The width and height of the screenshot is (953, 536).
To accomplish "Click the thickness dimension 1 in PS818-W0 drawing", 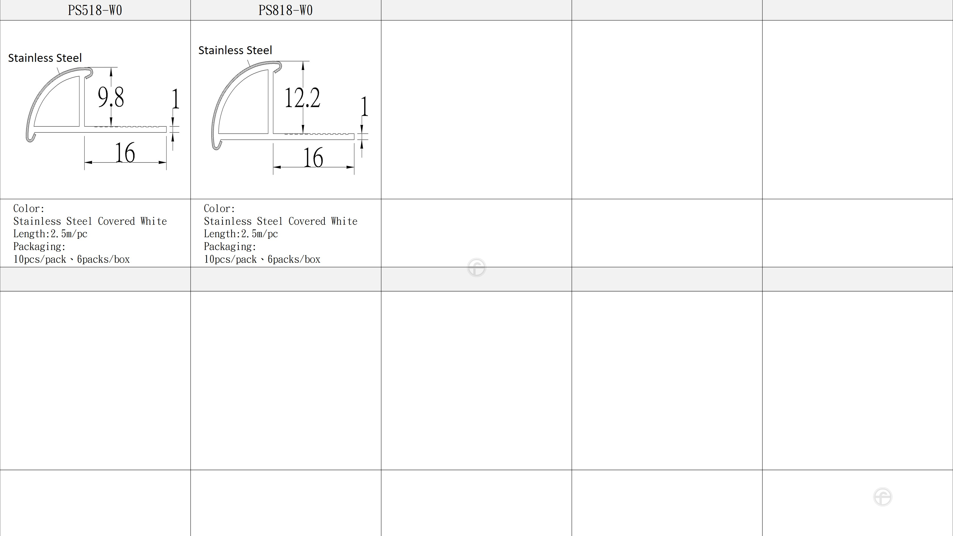I will coord(364,107).
